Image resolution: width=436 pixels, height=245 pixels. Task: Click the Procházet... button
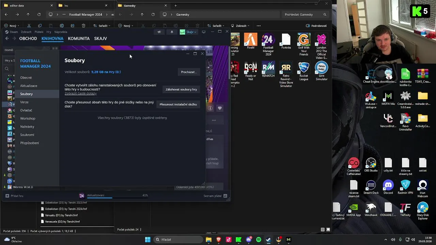pyautogui.click(x=189, y=72)
